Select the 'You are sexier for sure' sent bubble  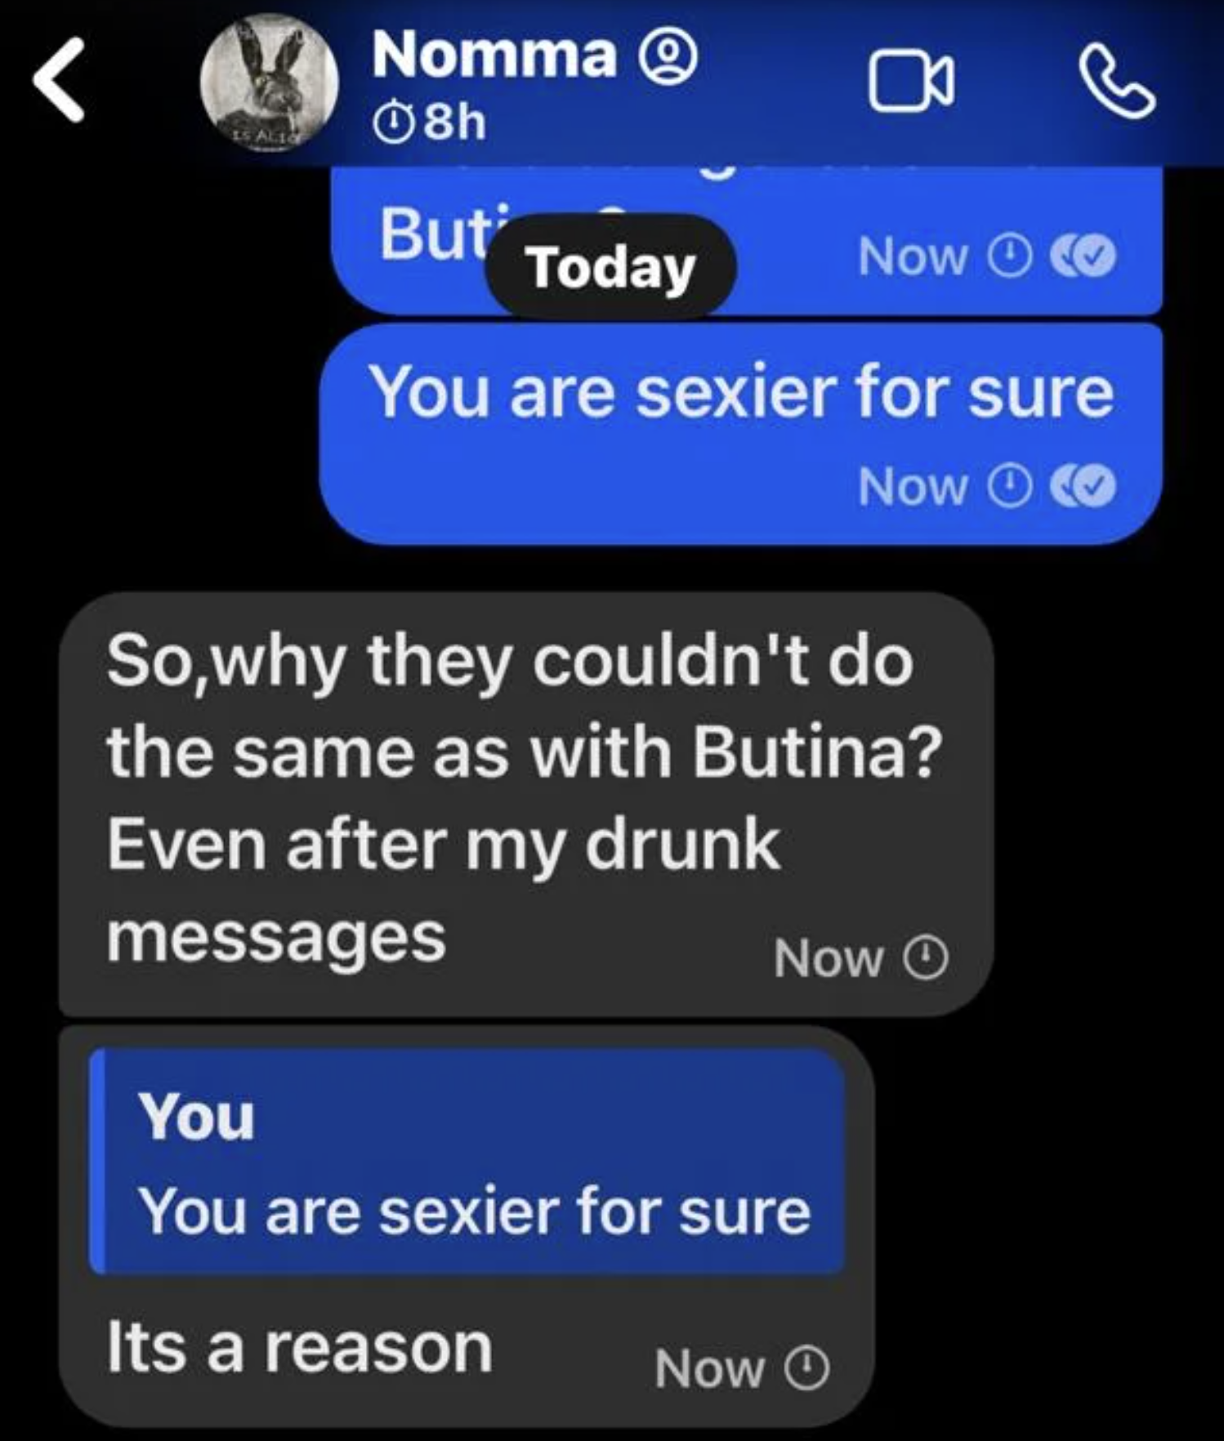pos(740,434)
